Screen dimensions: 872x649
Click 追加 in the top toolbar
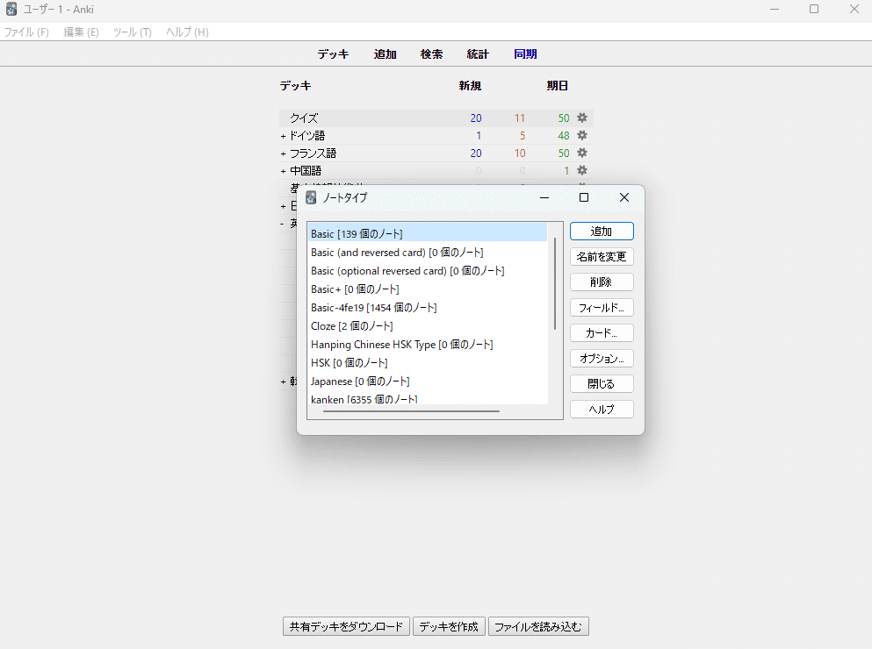pos(385,53)
